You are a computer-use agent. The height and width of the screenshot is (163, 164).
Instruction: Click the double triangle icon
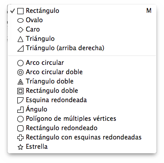(20, 82)
